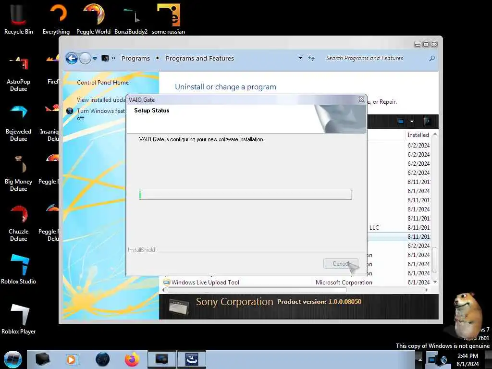Click the Programs breadcrumb in address bar
This screenshot has width=492, height=369.
tap(135, 58)
